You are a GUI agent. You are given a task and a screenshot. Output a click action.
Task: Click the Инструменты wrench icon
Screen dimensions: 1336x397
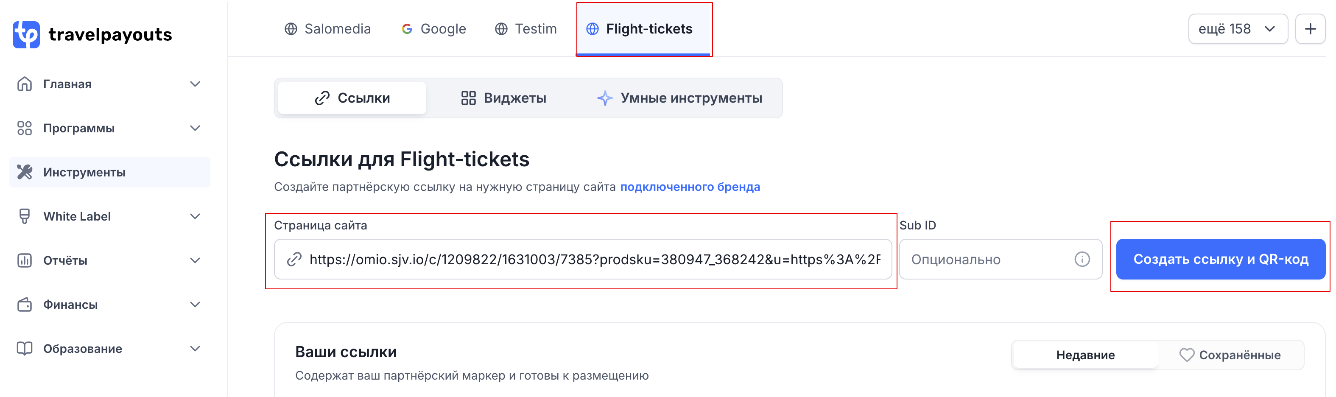(24, 172)
